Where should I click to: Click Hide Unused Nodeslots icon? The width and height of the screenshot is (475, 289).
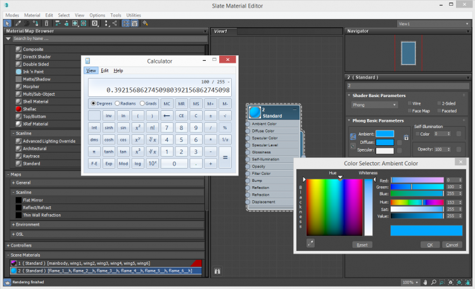click(66, 23)
